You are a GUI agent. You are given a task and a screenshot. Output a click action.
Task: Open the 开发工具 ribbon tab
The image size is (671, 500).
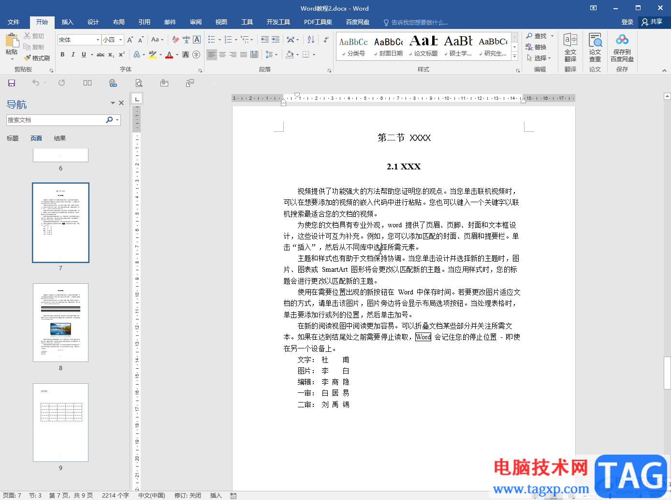coord(278,22)
